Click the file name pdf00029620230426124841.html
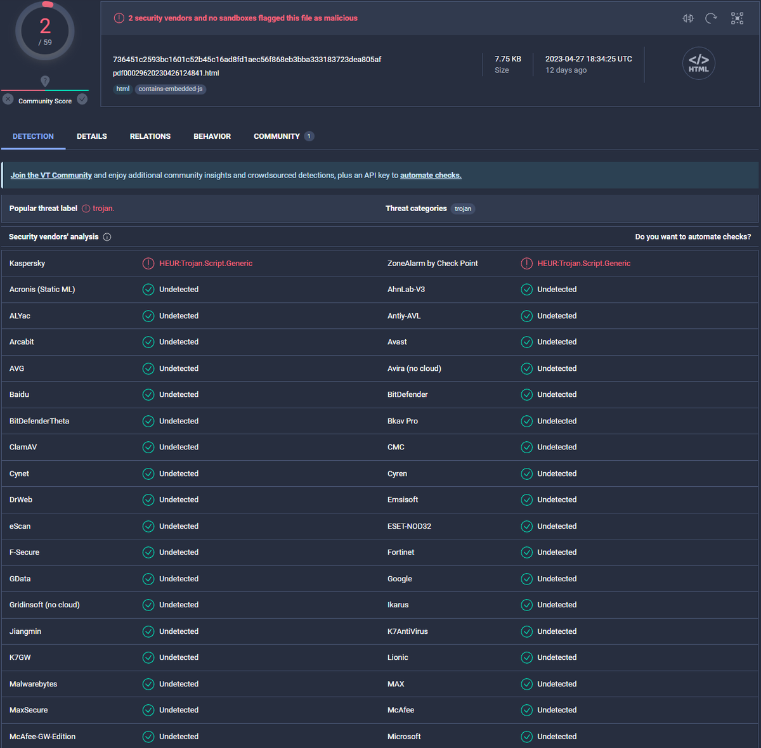Viewport: 761px width, 748px height. [x=166, y=74]
